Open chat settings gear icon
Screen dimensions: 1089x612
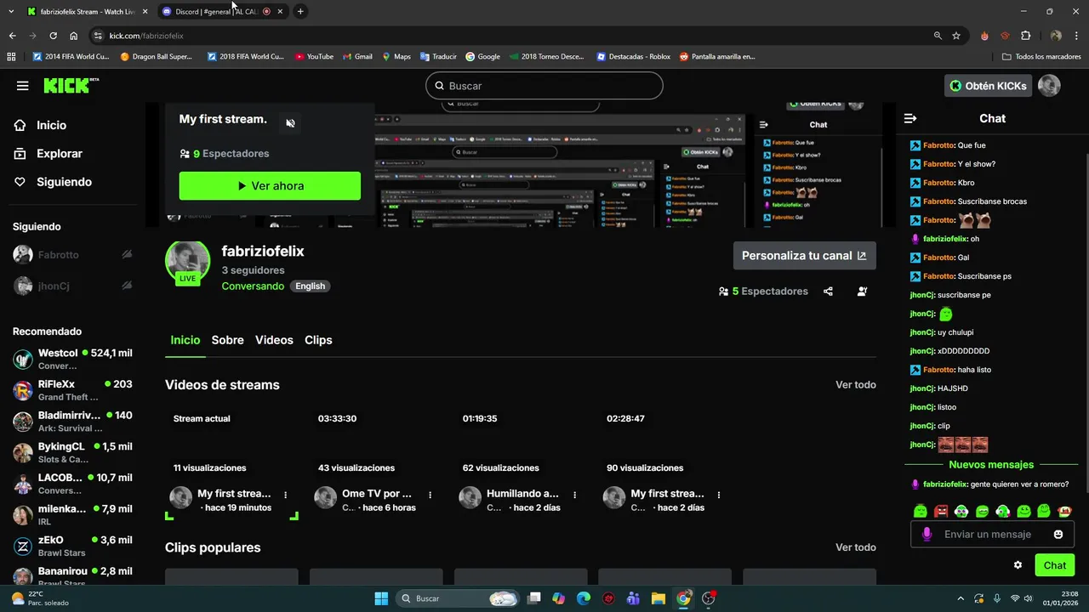tap(1018, 565)
